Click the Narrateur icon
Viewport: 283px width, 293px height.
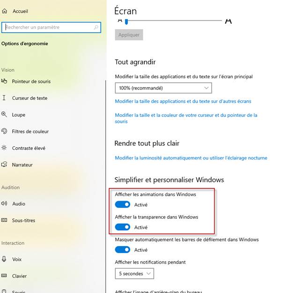point(4,165)
